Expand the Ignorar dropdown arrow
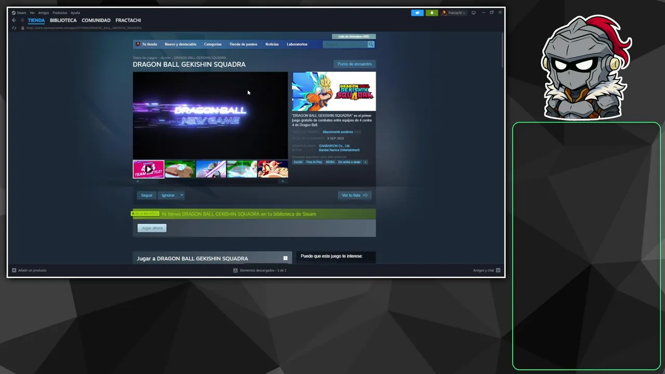 coord(181,195)
